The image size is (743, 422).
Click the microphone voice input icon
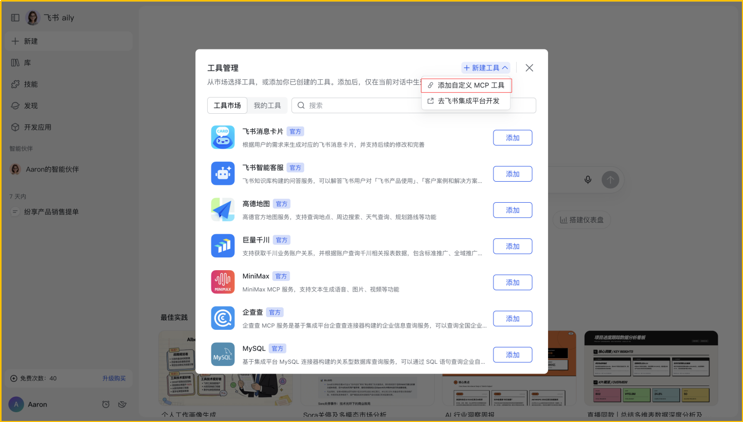coord(588,180)
